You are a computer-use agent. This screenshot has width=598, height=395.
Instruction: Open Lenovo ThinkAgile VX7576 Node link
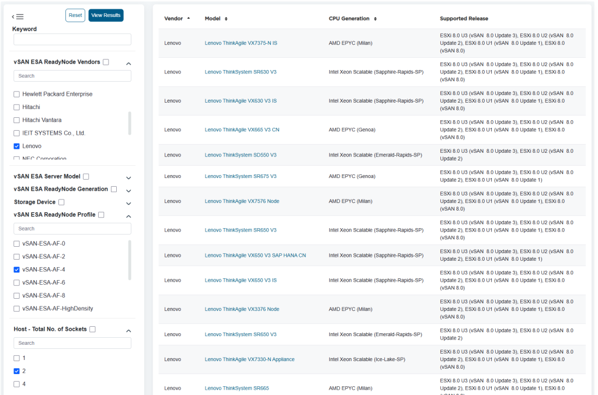242,201
